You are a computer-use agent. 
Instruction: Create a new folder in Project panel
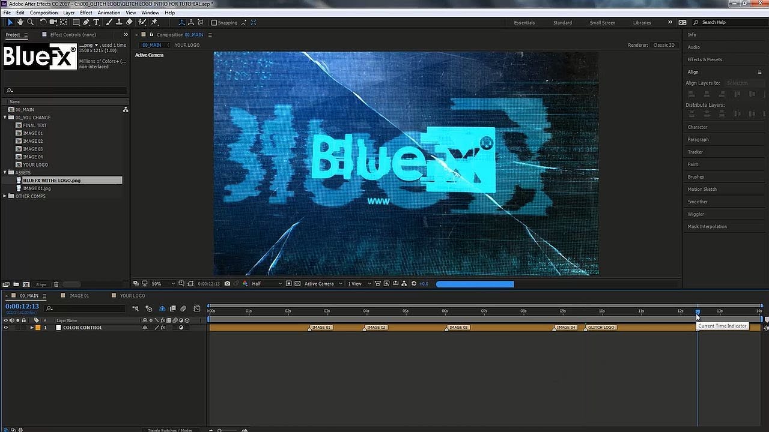pyautogui.click(x=16, y=284)
